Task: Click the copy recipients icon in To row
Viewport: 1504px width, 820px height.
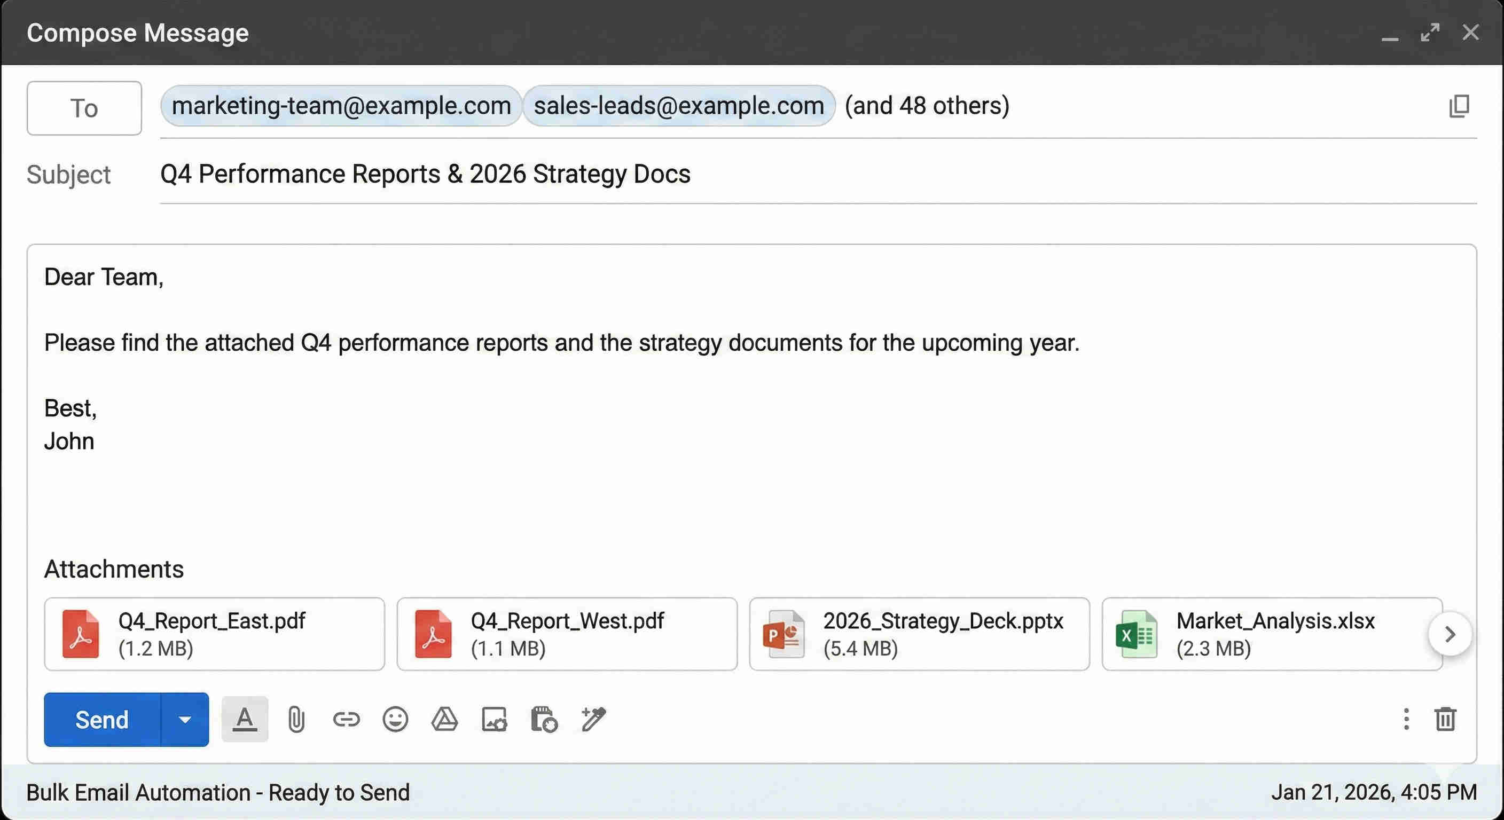Action: point(1459,106)
